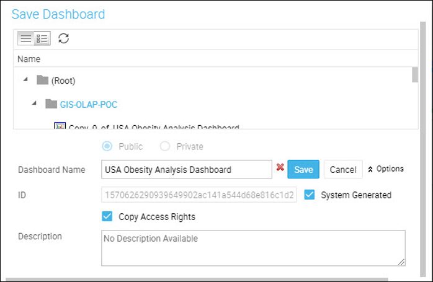
Task: Uncheck the System Generated checkbox
Action: point(310,195)
